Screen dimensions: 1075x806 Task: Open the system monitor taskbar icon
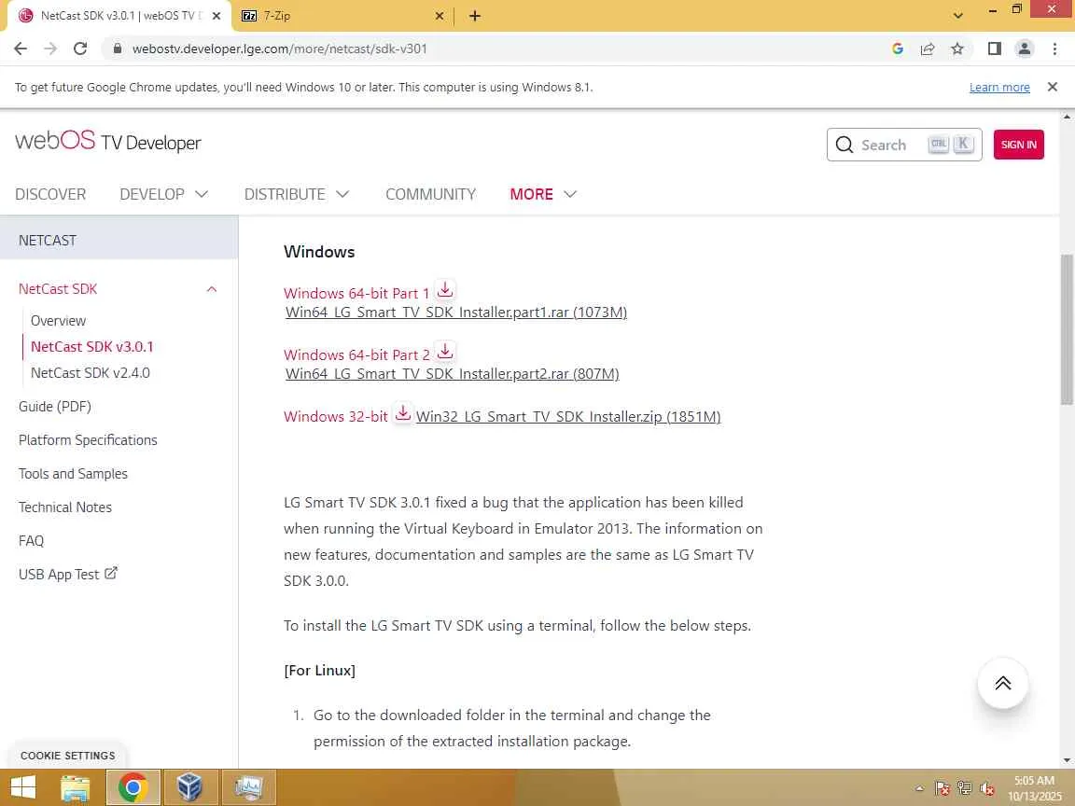click(x=248, y=787)
